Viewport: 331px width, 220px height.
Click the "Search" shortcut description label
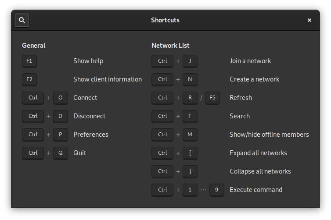pyautogui.click(x=239, y=116)
